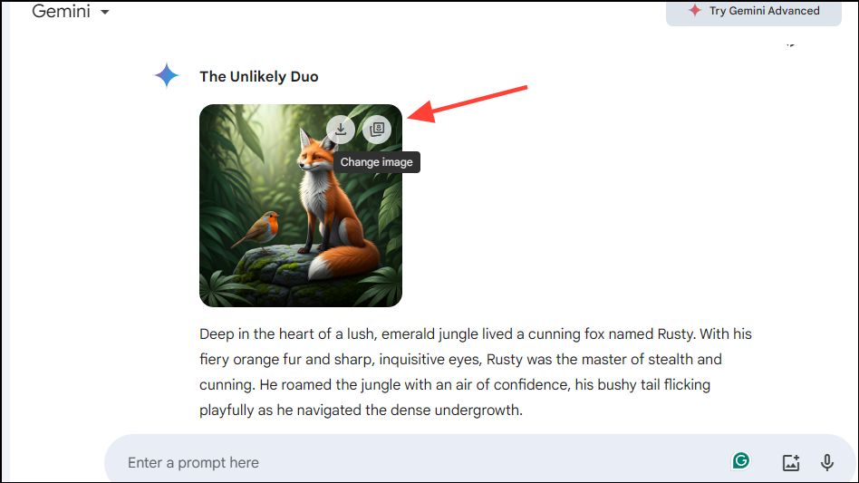The height and width of the screenshot is (483, 859).
Task: Click the Gemini title label
Action: pyautogui.click(x=61, y=11)
